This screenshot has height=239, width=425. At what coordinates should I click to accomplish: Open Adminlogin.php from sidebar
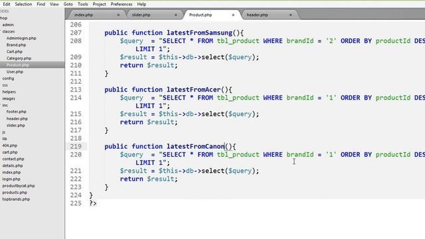pos(21,39)
